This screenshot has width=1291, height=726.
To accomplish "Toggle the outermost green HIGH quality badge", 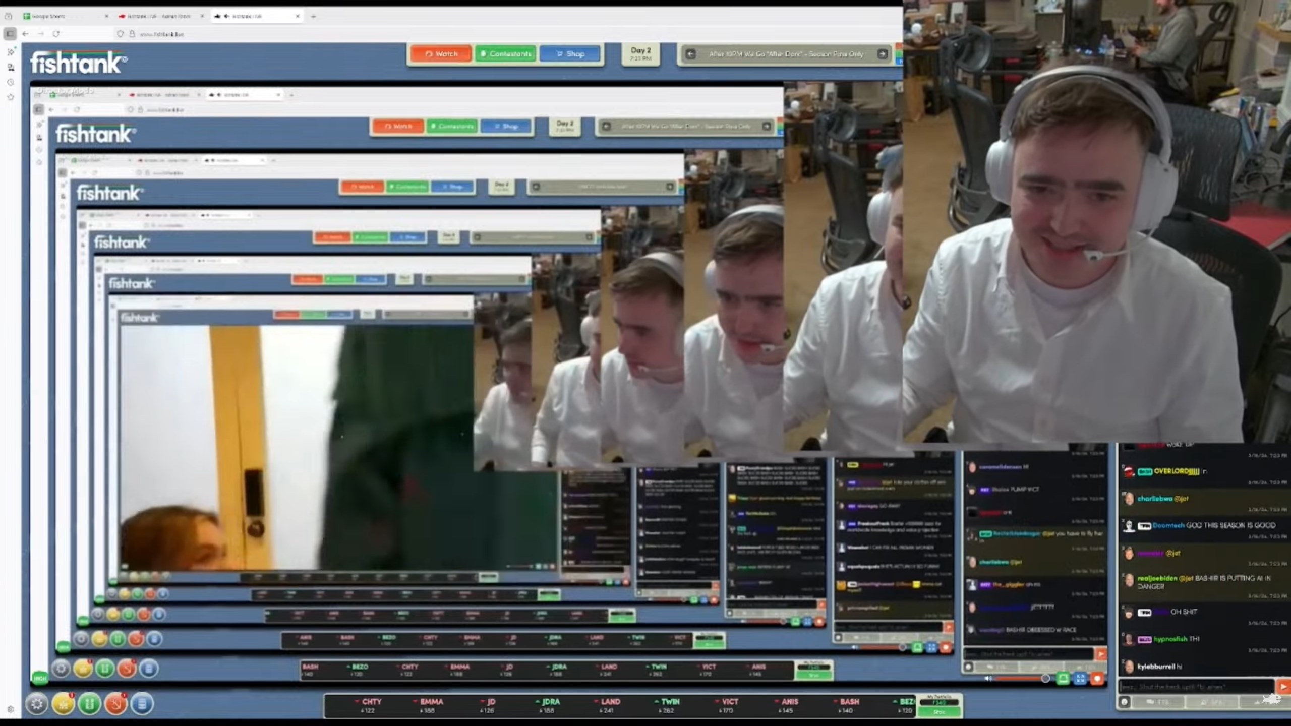I will pos(40,678).
